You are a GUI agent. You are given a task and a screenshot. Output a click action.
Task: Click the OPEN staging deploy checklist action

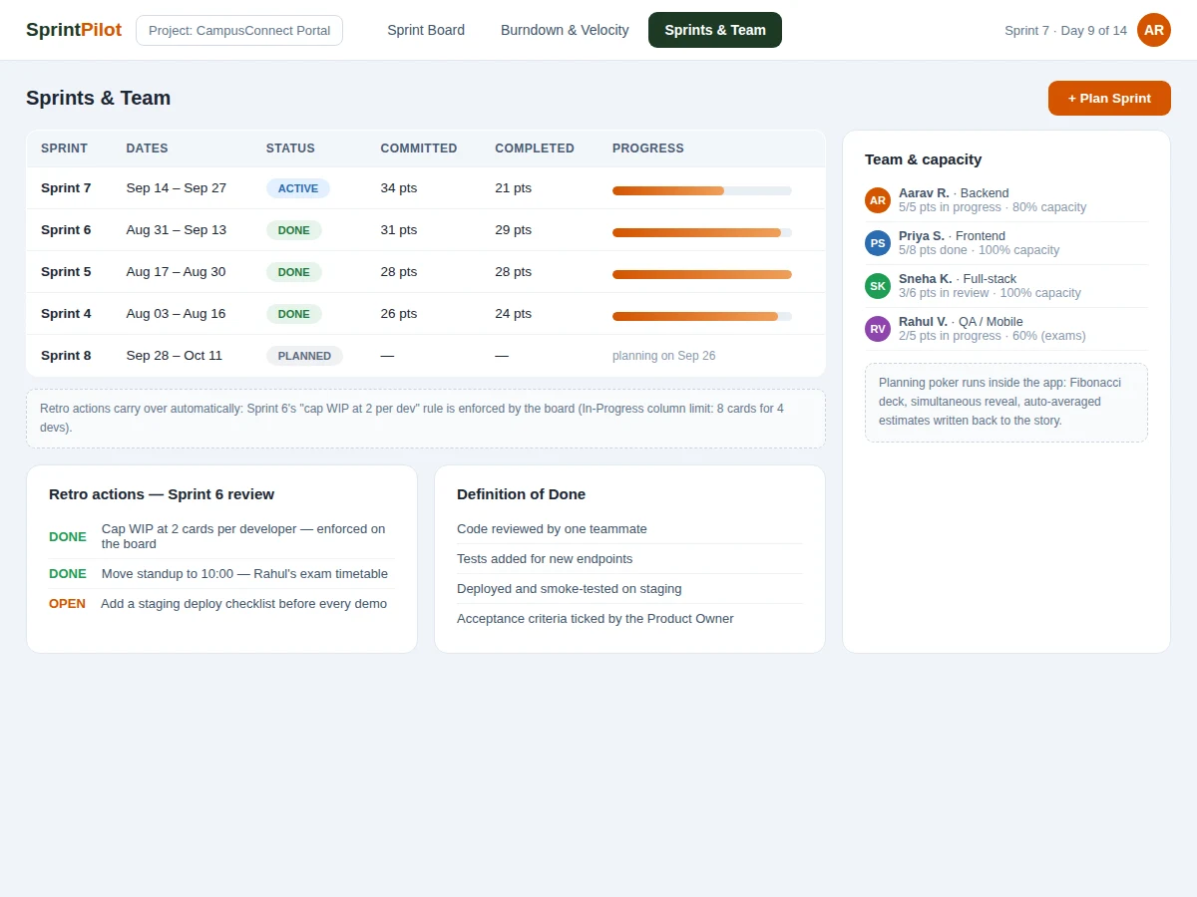tap(217, 604)
